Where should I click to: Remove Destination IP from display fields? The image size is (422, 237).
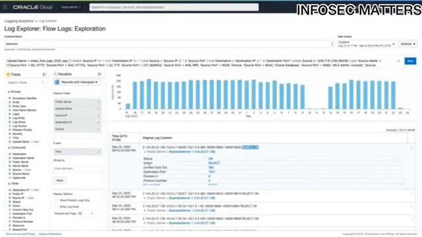(x=98, y=122)
